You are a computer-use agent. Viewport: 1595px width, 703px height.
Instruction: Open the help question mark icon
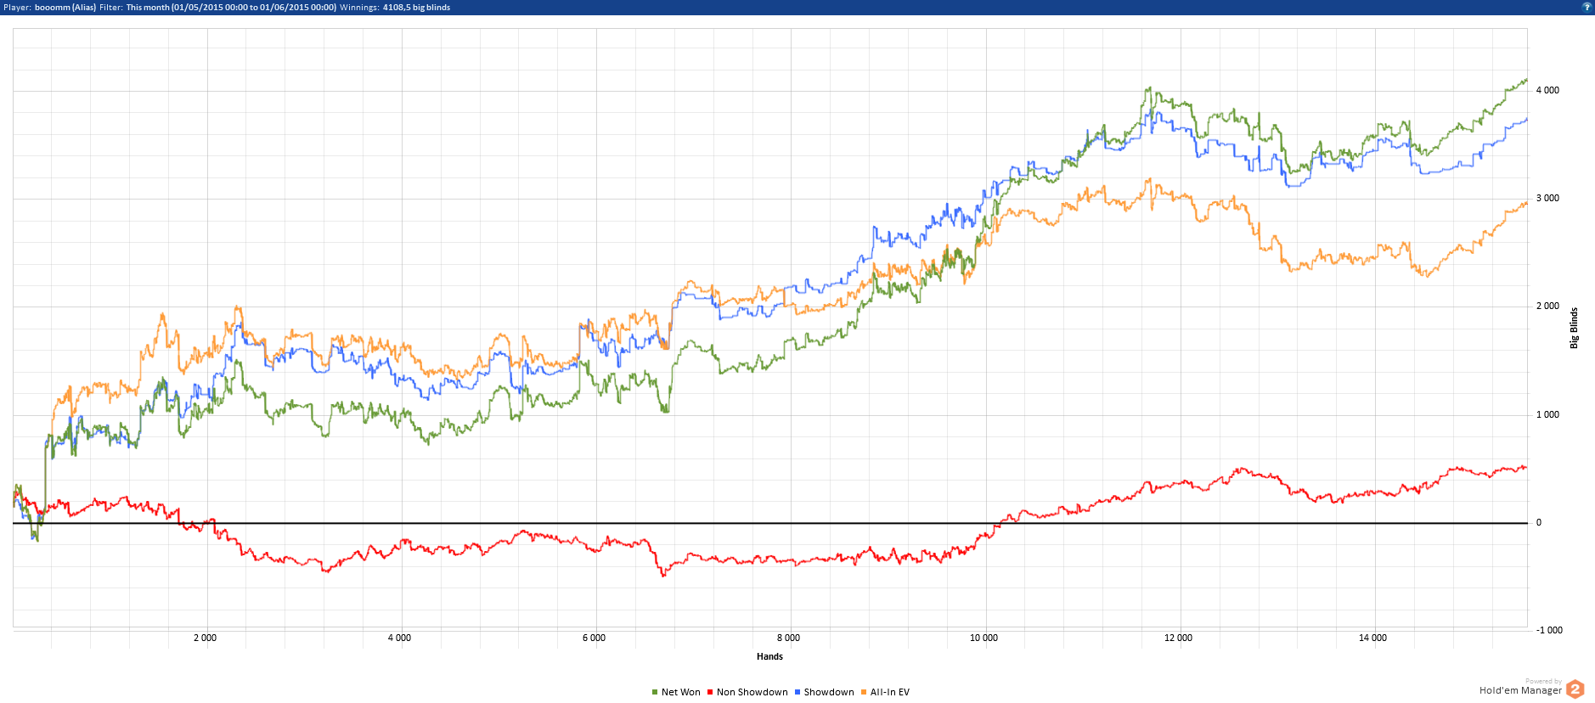click(x=1587, y=7)
